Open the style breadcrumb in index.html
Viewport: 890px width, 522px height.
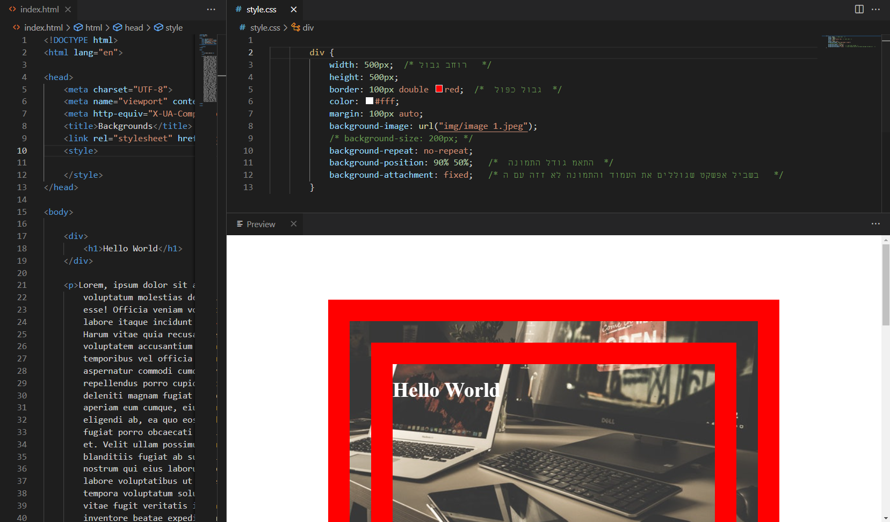click(173, 27)
